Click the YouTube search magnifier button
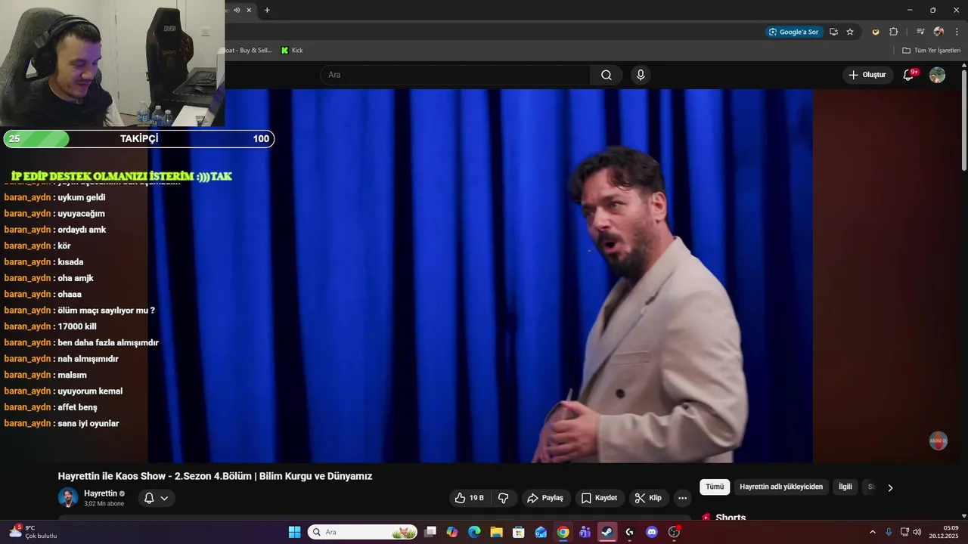 [x=607, y=75]
